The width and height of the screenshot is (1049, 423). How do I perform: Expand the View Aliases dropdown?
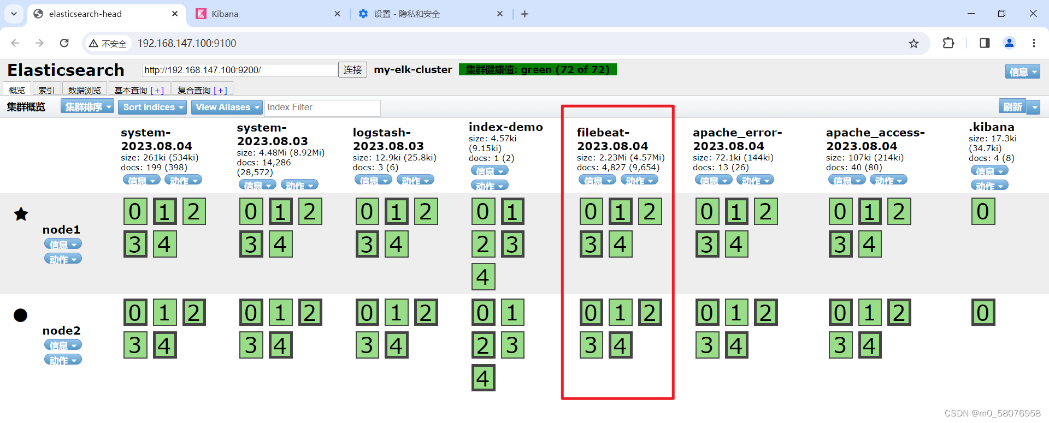tap(227, 107)
